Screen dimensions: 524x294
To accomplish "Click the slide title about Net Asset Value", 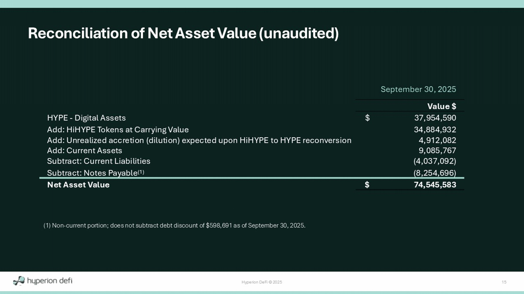I will 183,33.
